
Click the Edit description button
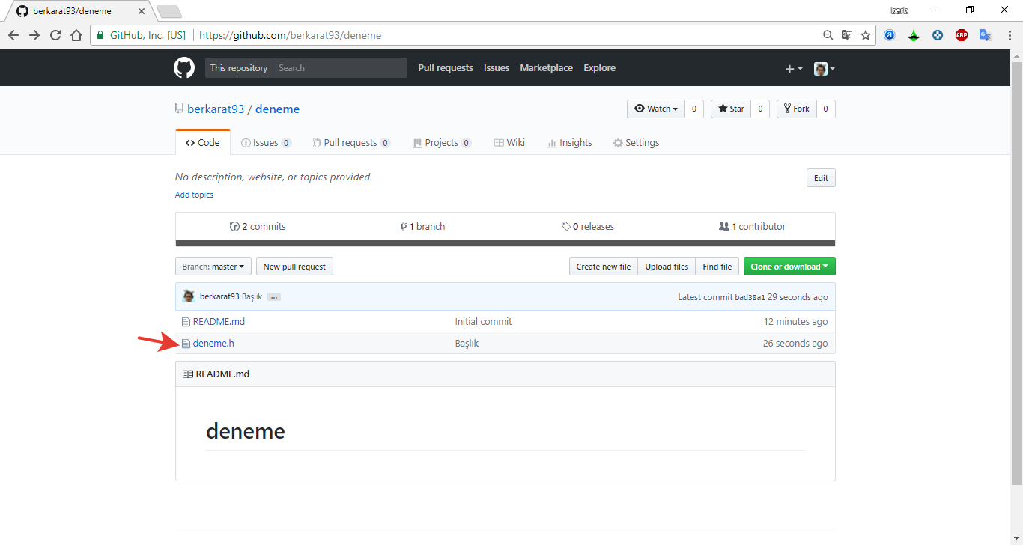[x=821, y=178]
